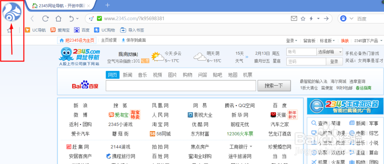384x164 pixels.
Task: Open the 春运指南 link
Action: (x=364, y=88)
